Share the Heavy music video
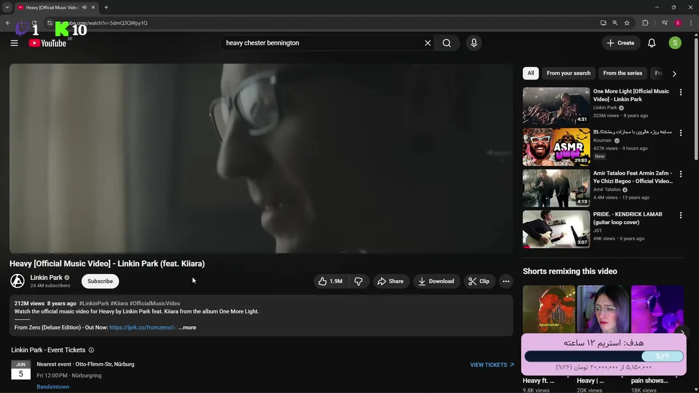This screenshot has width=699, height=393. click(x=390, y=281)
